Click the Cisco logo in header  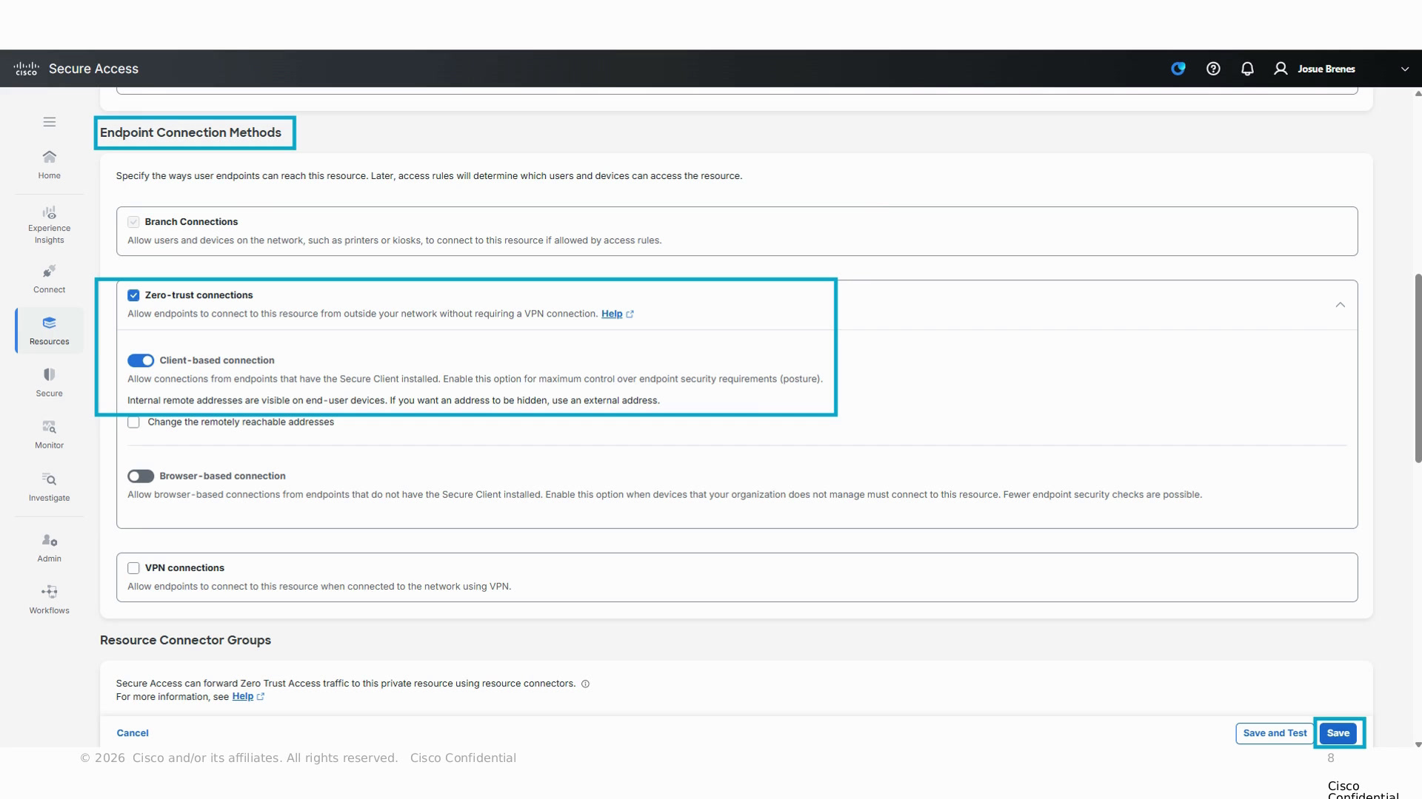tap(26, 69)
